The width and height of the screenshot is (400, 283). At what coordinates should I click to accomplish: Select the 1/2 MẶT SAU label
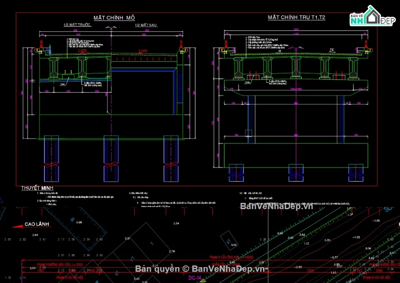[x=146, y=25]
